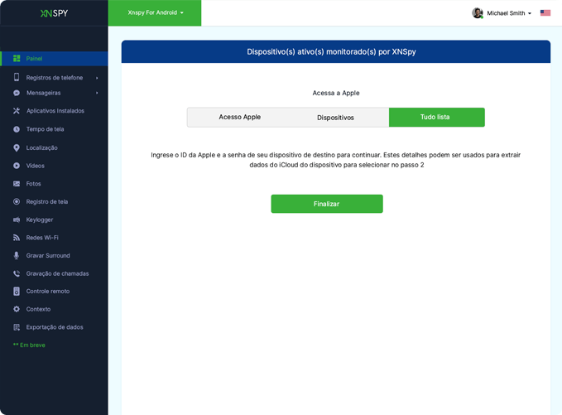Click the Exportação de dados icon
This screenshot has width=562, height=415.
point(17,327)
